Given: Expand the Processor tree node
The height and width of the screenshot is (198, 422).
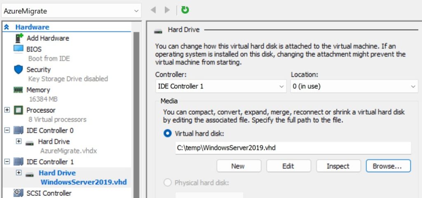Looking at the screenshot, I should click(x=7, y=110).
